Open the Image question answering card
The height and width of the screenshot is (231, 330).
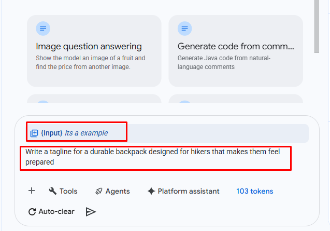[94, 51]
